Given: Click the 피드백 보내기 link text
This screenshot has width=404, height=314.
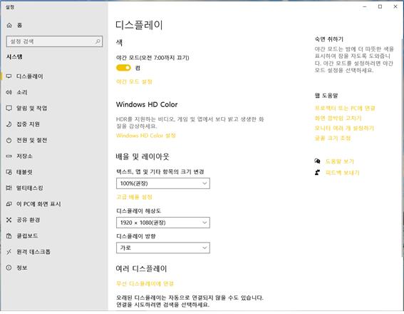Looking at the screenshot, I should (342, 173).
